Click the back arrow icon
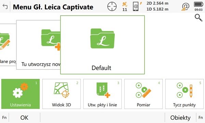Image resolution: width=205 pixels, height=123 pixels. pyautogui.click(x=5, y=6)
